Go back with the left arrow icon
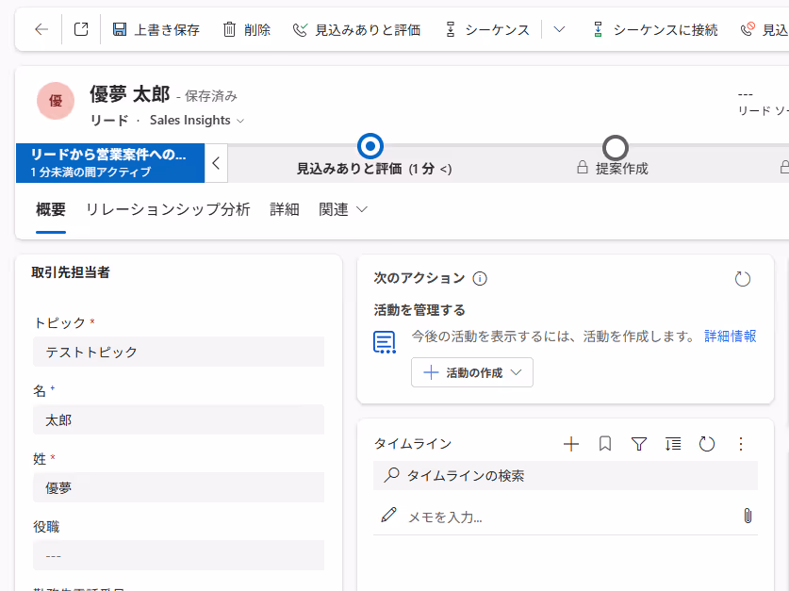The image size is (789, 591). pos(41,29)
